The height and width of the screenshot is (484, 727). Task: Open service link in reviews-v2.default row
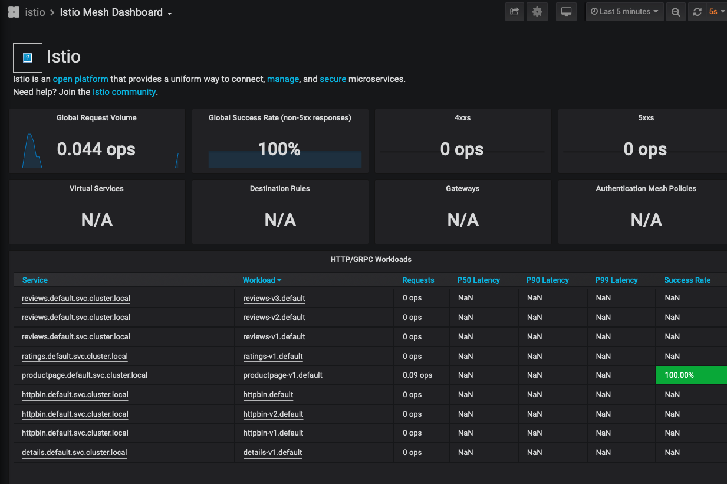[76, 318]
